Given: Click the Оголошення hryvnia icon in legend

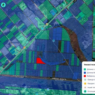Looking at the screenshot, I should click(x=85, y=91).
